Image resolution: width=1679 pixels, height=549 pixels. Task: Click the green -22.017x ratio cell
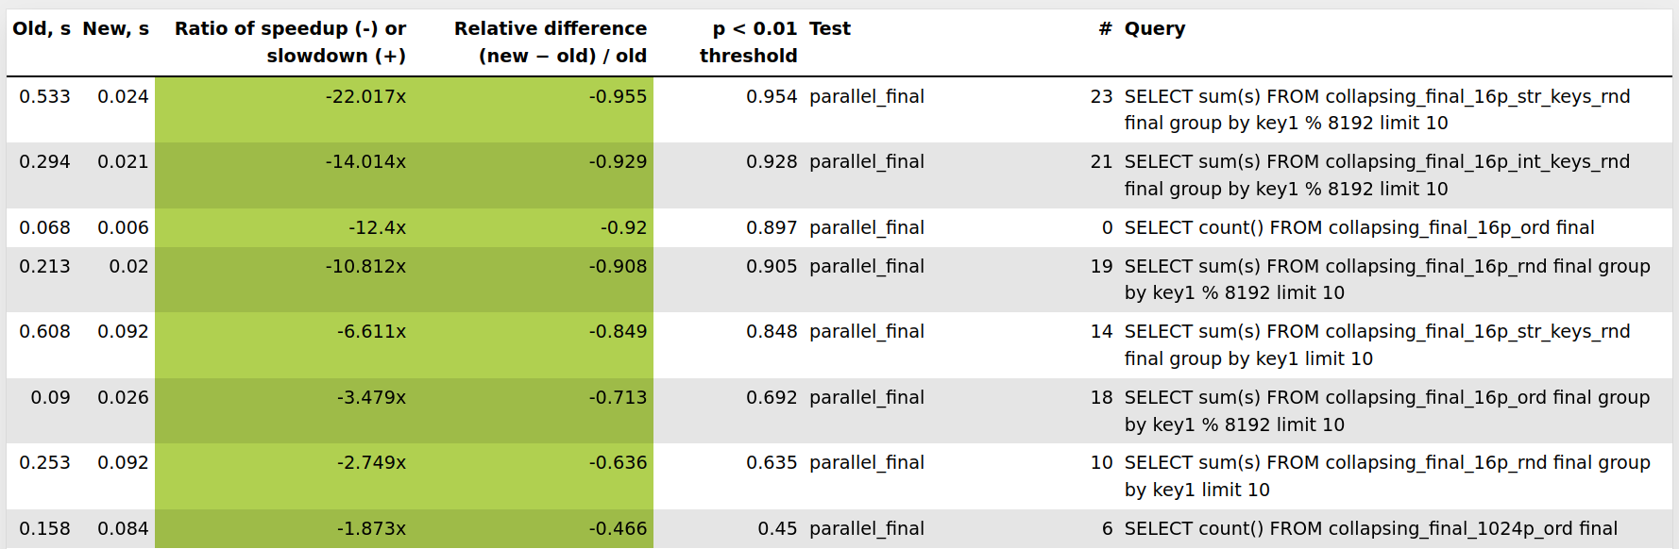pyautogui.click(x=365, y=97)
